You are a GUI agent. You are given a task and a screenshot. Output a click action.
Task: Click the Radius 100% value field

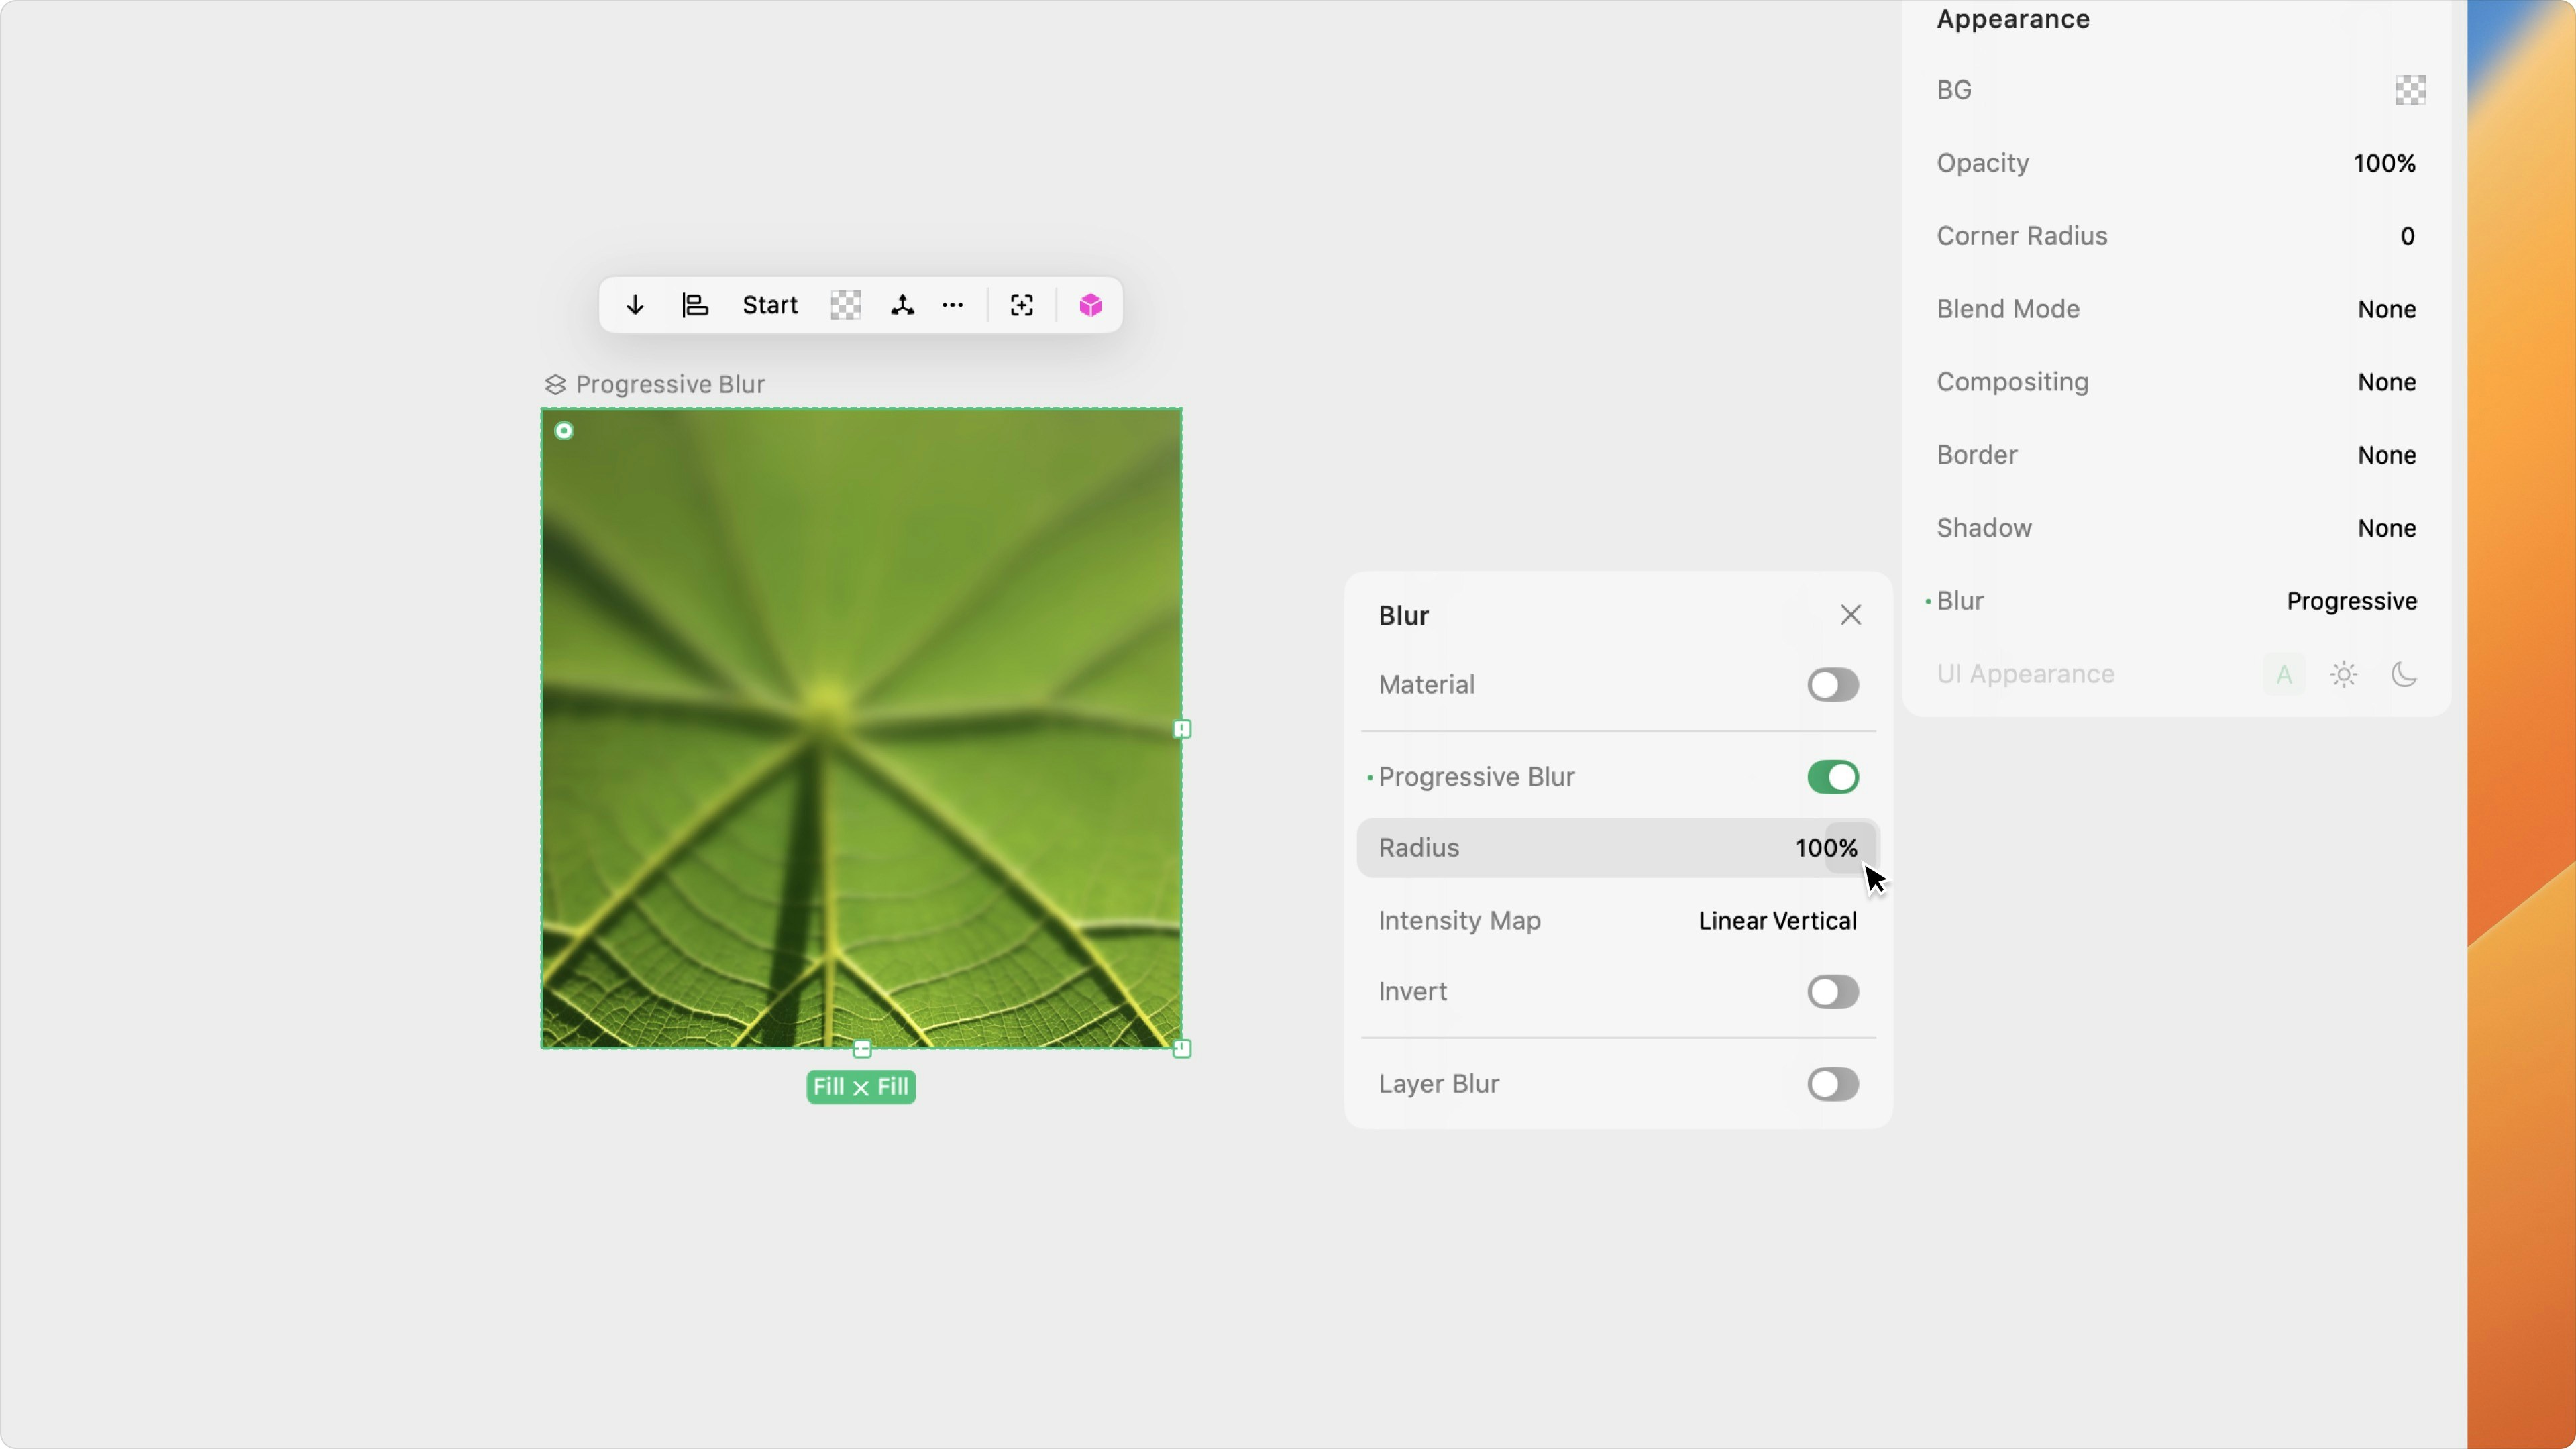pyautogui.click(x=1826, y=848)
